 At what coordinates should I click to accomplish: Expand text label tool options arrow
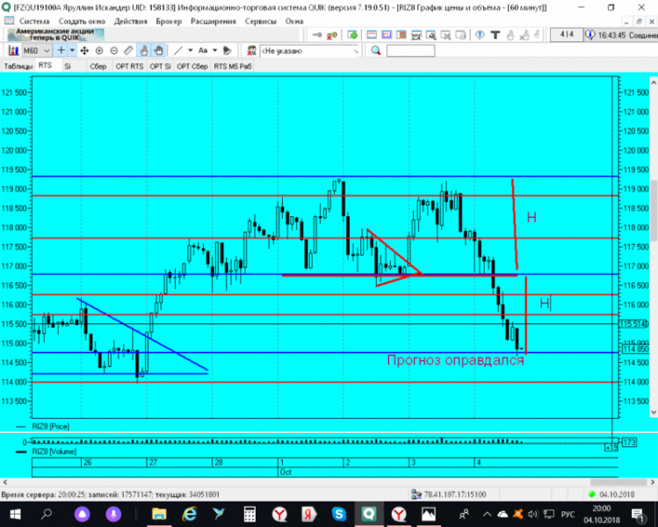tap(214, 51)
